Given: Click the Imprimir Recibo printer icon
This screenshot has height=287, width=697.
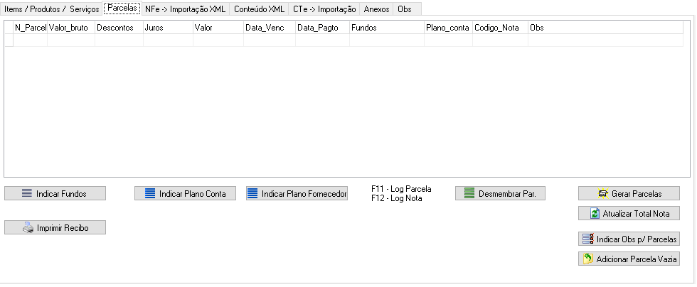Looking at the screenshot, I should 28,227.
